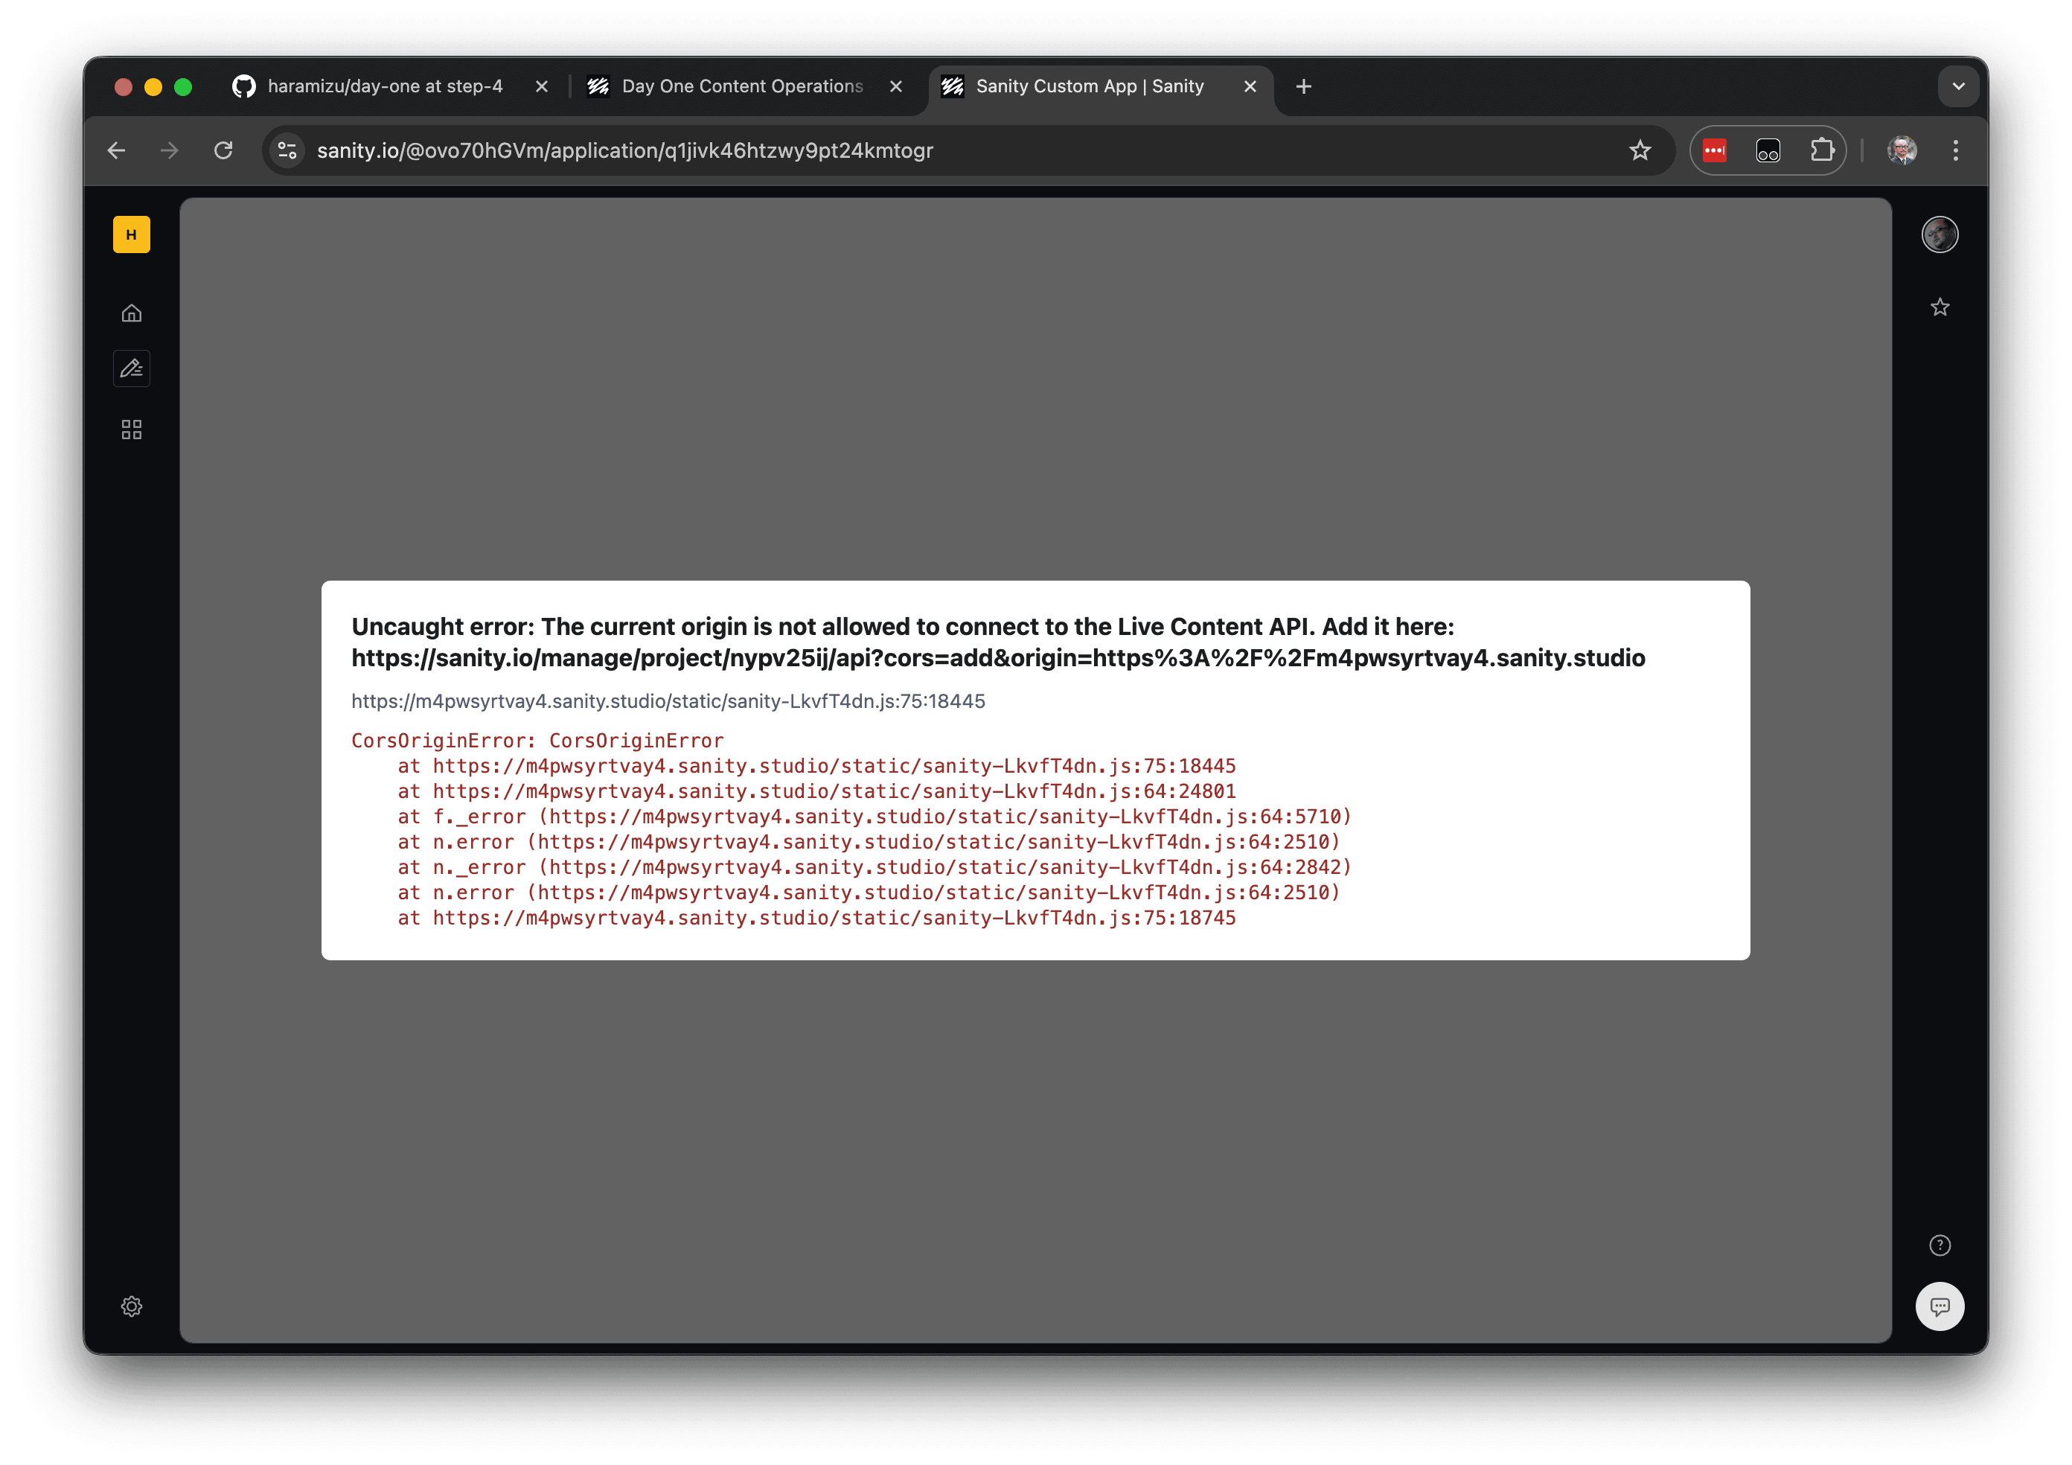Switch to haramizu/day-one GitHub tab
The height and width of the screenshot is (1465, 2072).
[x=385, y=86]
